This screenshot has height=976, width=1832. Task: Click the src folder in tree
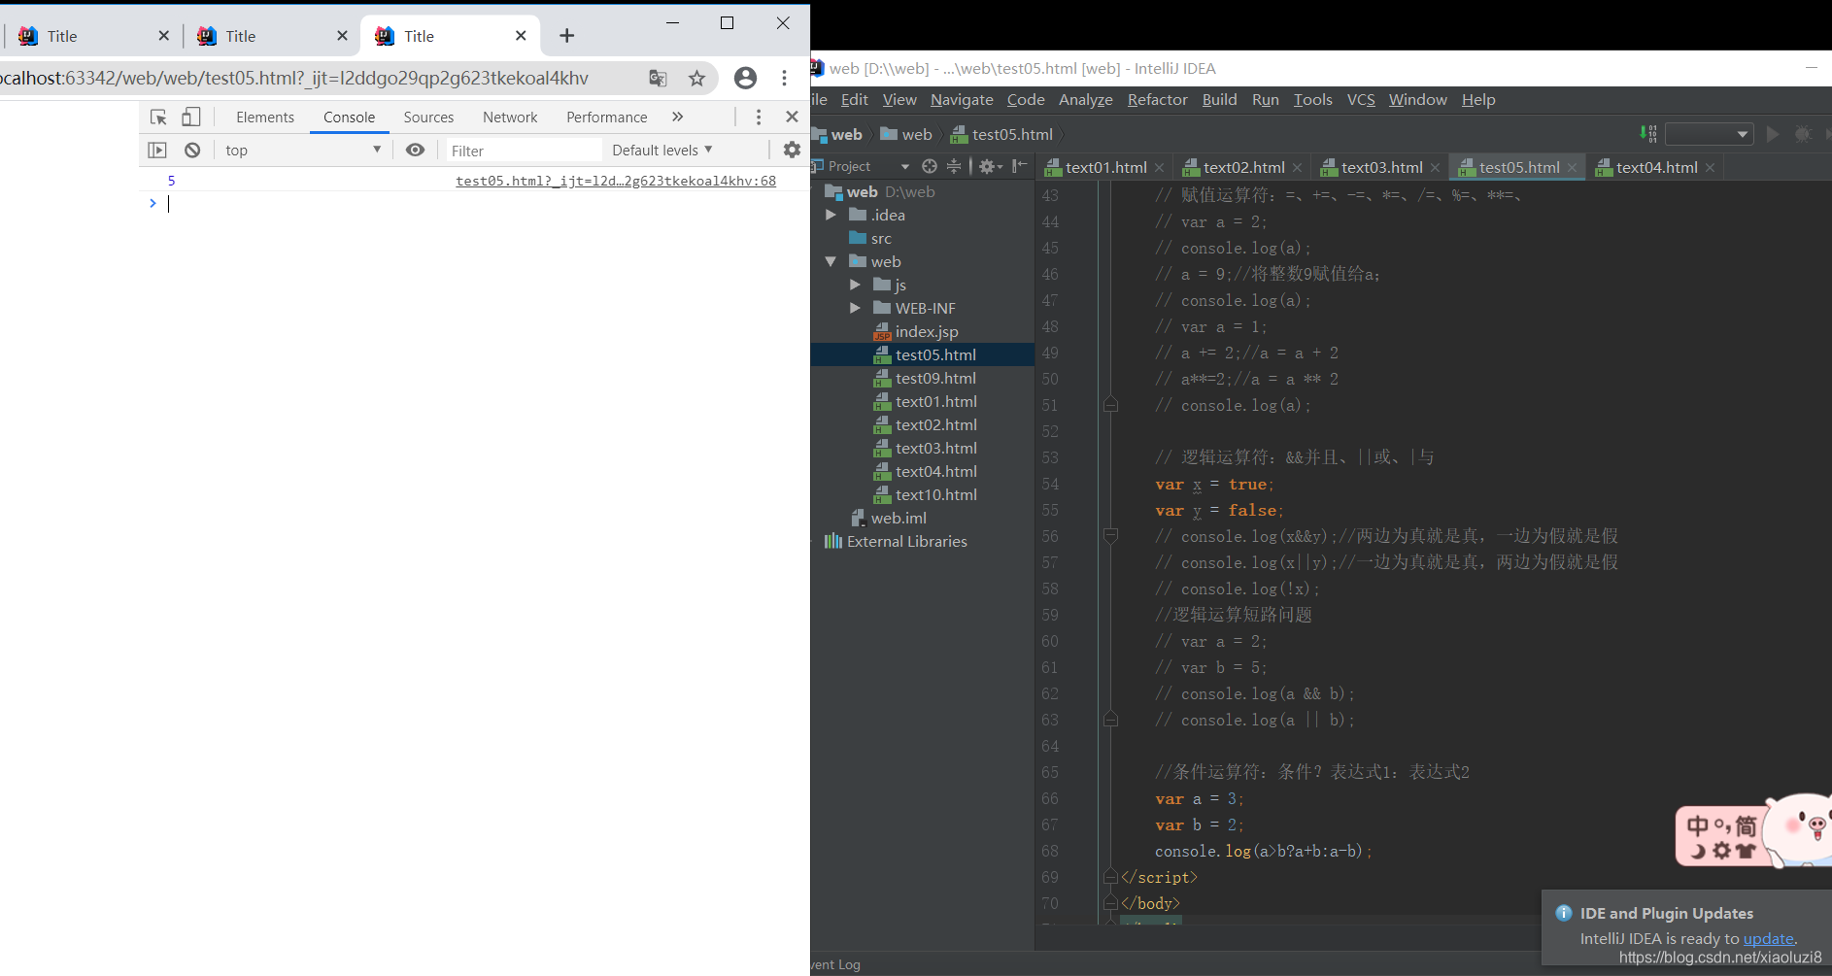pyautogui.click(x=870, y=238)
